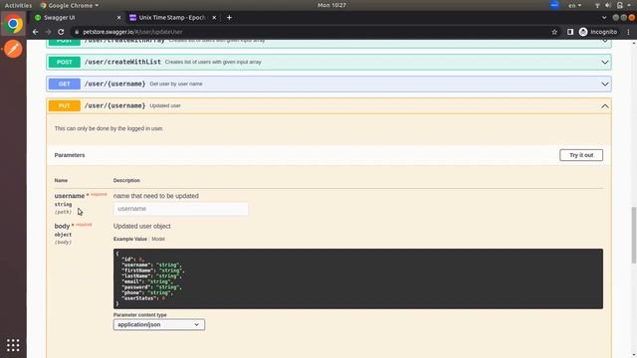
Task: Click the browser forward arrow
Action: [48, 32]
